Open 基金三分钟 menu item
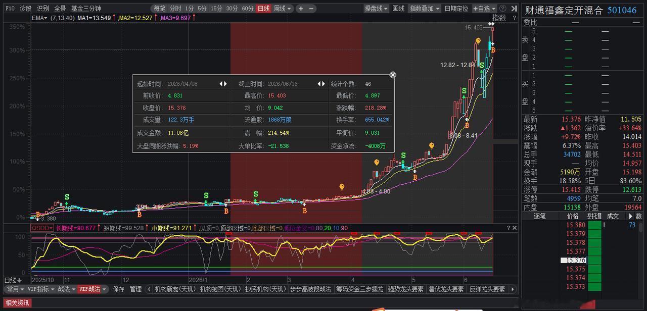The width and height of the screenshot is (647, 311). point(86,9)
